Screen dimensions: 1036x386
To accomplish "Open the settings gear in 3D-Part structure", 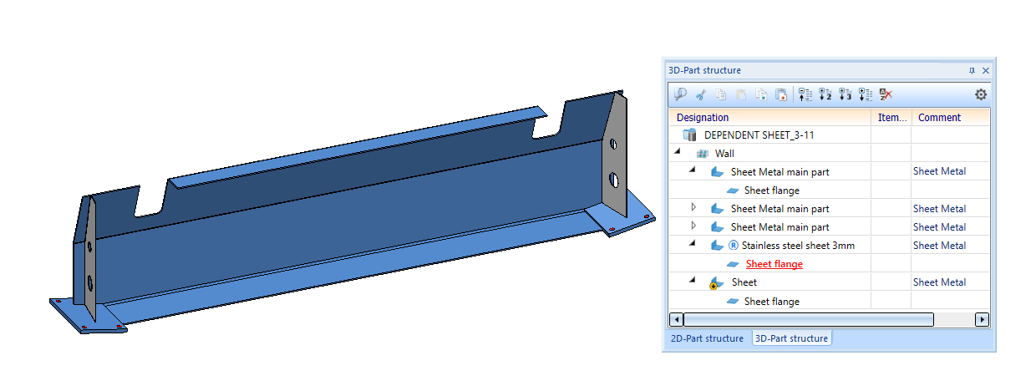I will [x=981, y=94].
